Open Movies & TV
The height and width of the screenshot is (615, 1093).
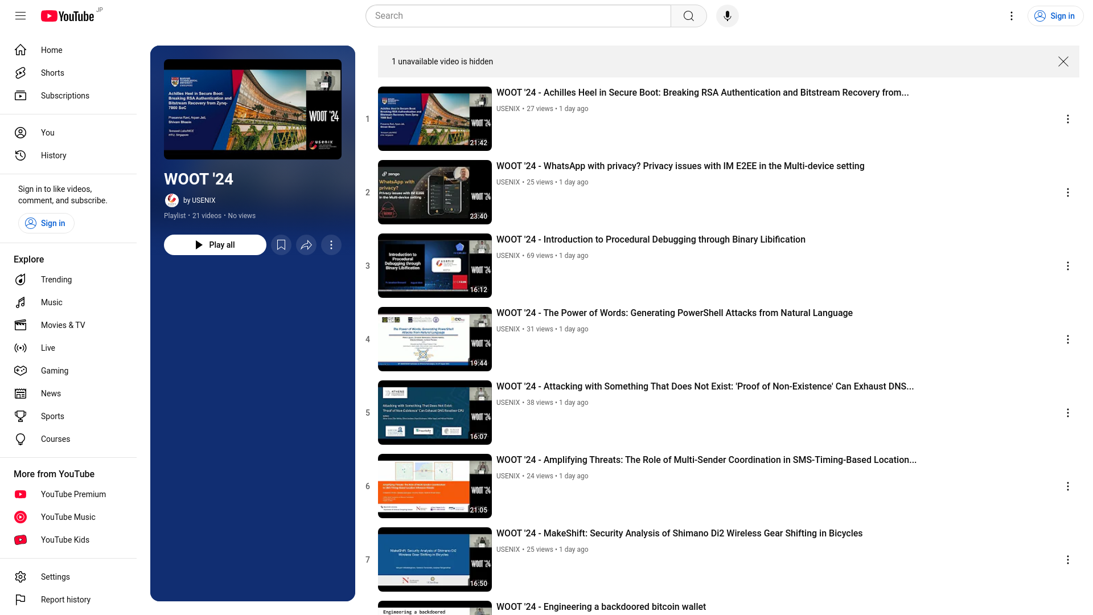pos(68,325)
